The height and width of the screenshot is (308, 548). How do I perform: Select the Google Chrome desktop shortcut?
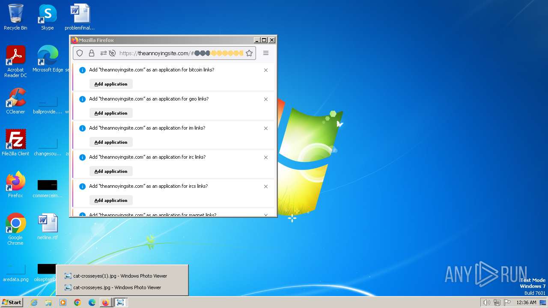click(15, 229)
